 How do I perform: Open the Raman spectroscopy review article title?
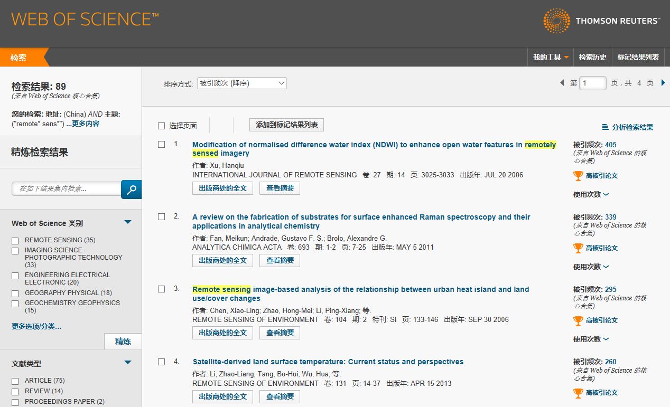click(x=361, y=221)
